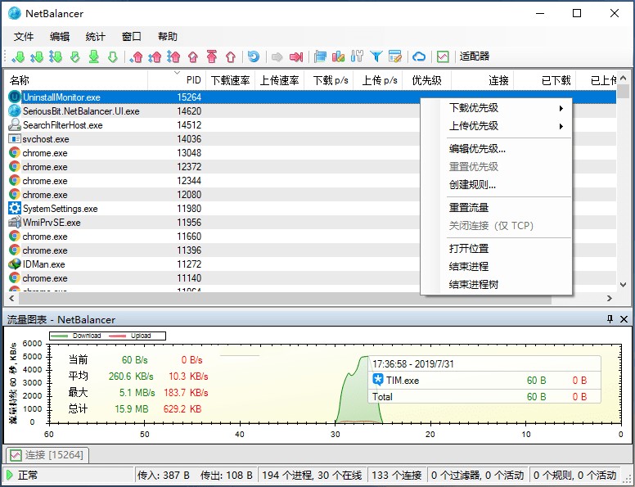Select 结束进程 in context menu

[x=497, y=267]
